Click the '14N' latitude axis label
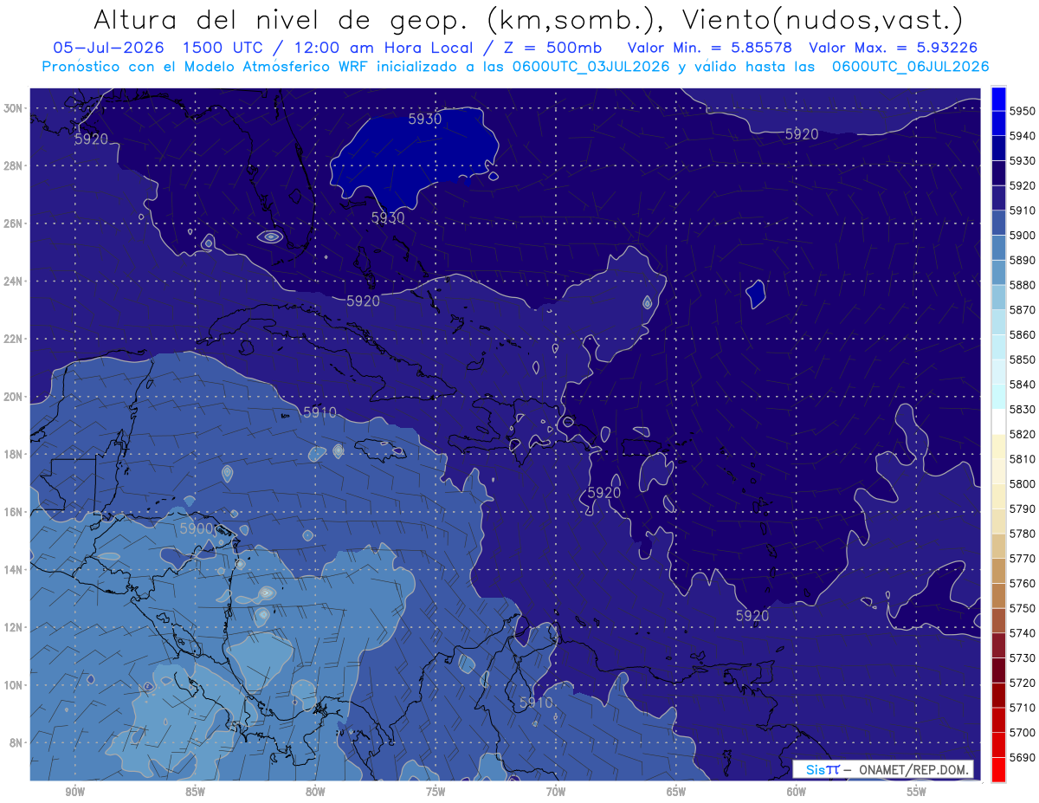Screen dimensions: 1039x803 (x=13, y=570)
